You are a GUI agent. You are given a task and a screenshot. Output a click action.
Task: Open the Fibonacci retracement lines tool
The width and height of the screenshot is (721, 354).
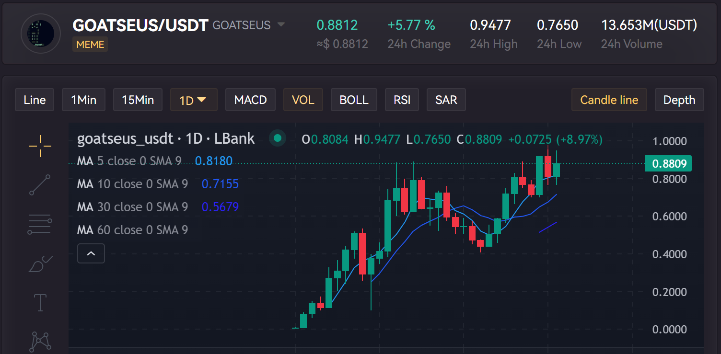40,224
